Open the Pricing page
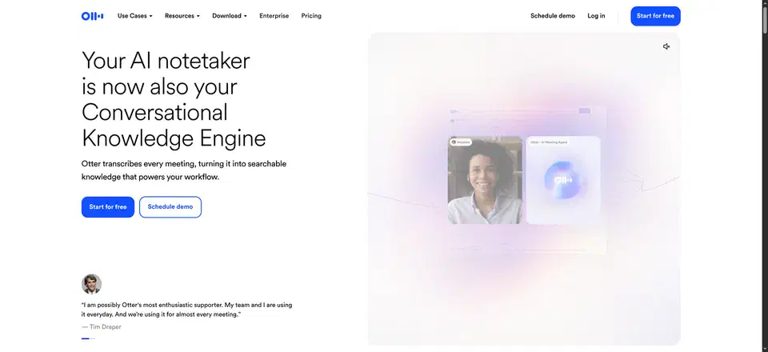Screen dimensions: 768x352 [x=311, y=16]
